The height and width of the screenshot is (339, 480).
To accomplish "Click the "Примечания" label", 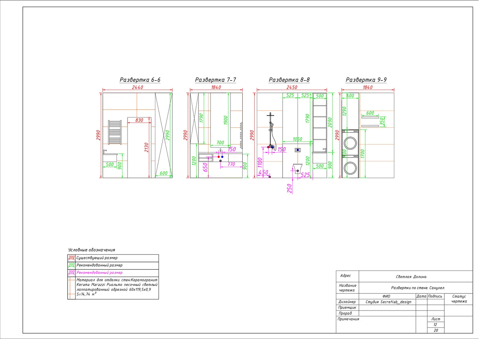I will click(x=348, y=319).
